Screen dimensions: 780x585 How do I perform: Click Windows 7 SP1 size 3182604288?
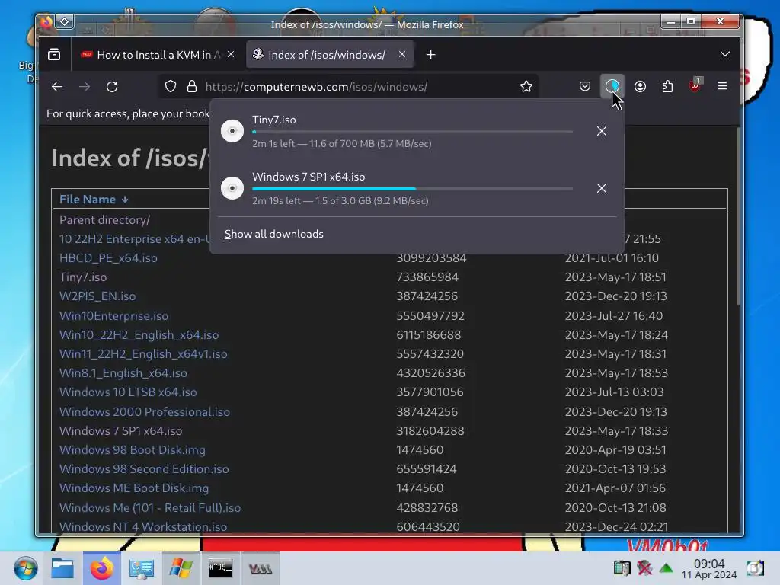pos(430,431)
